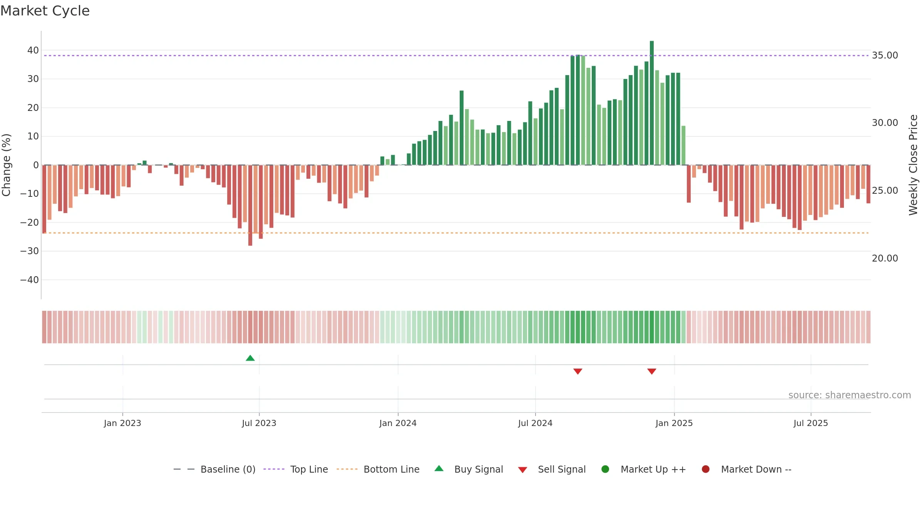The image size is (924, 520).
Task: Click the orange dotted Bottom Line sample in legend
Action: click(x=347, y=469)
